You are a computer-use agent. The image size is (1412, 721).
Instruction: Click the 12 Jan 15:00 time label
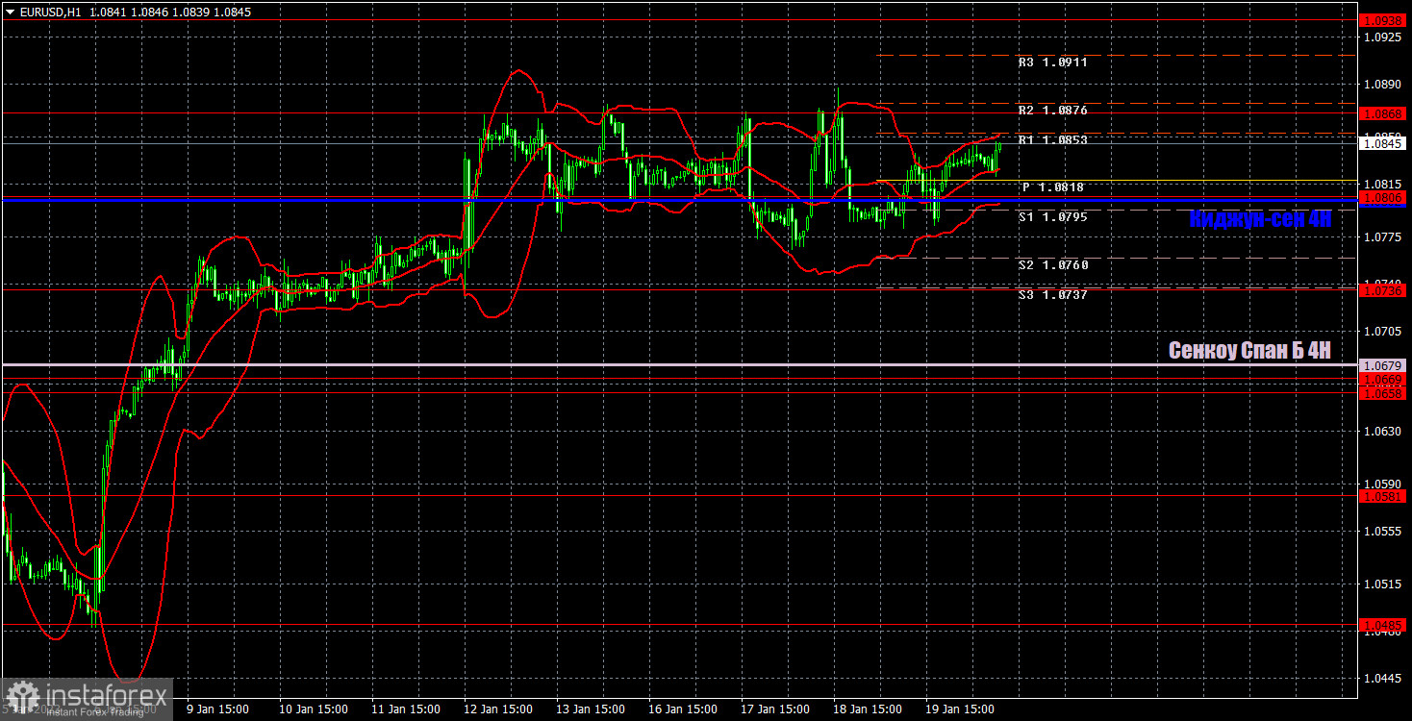pos(498,709)
